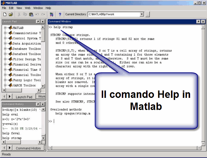Open the View menu
This screenshot has height=158, width=207.
point(19,8)
